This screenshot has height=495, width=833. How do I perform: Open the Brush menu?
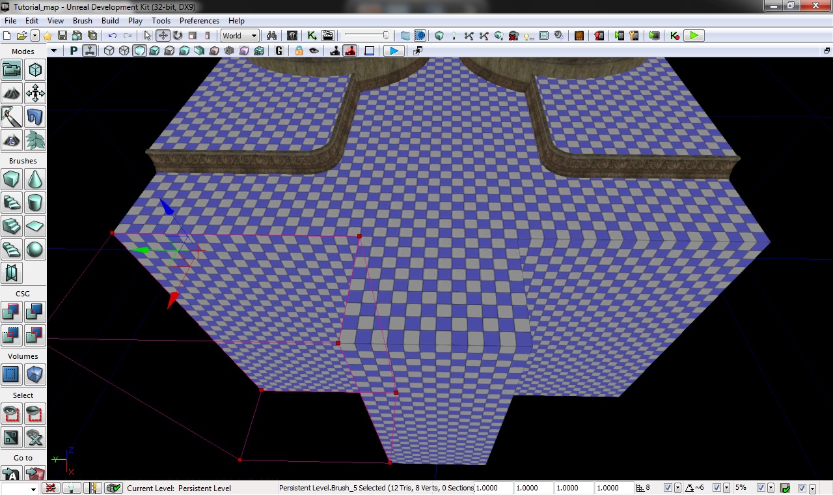pos(83,21)
